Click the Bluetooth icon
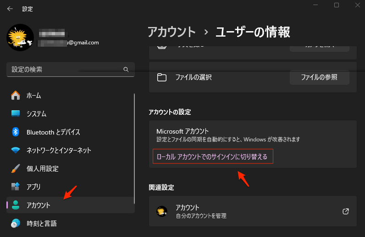This screenshot has width=365, height=237. (16, 132)
